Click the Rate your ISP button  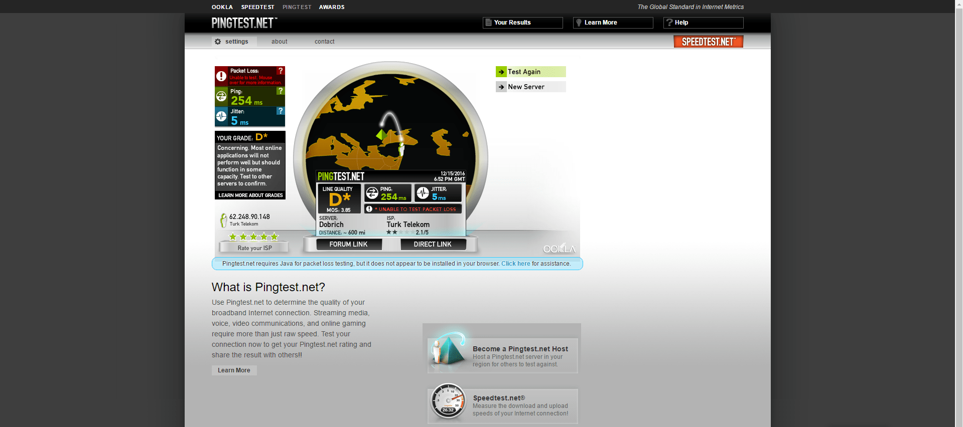pos(254,248)
